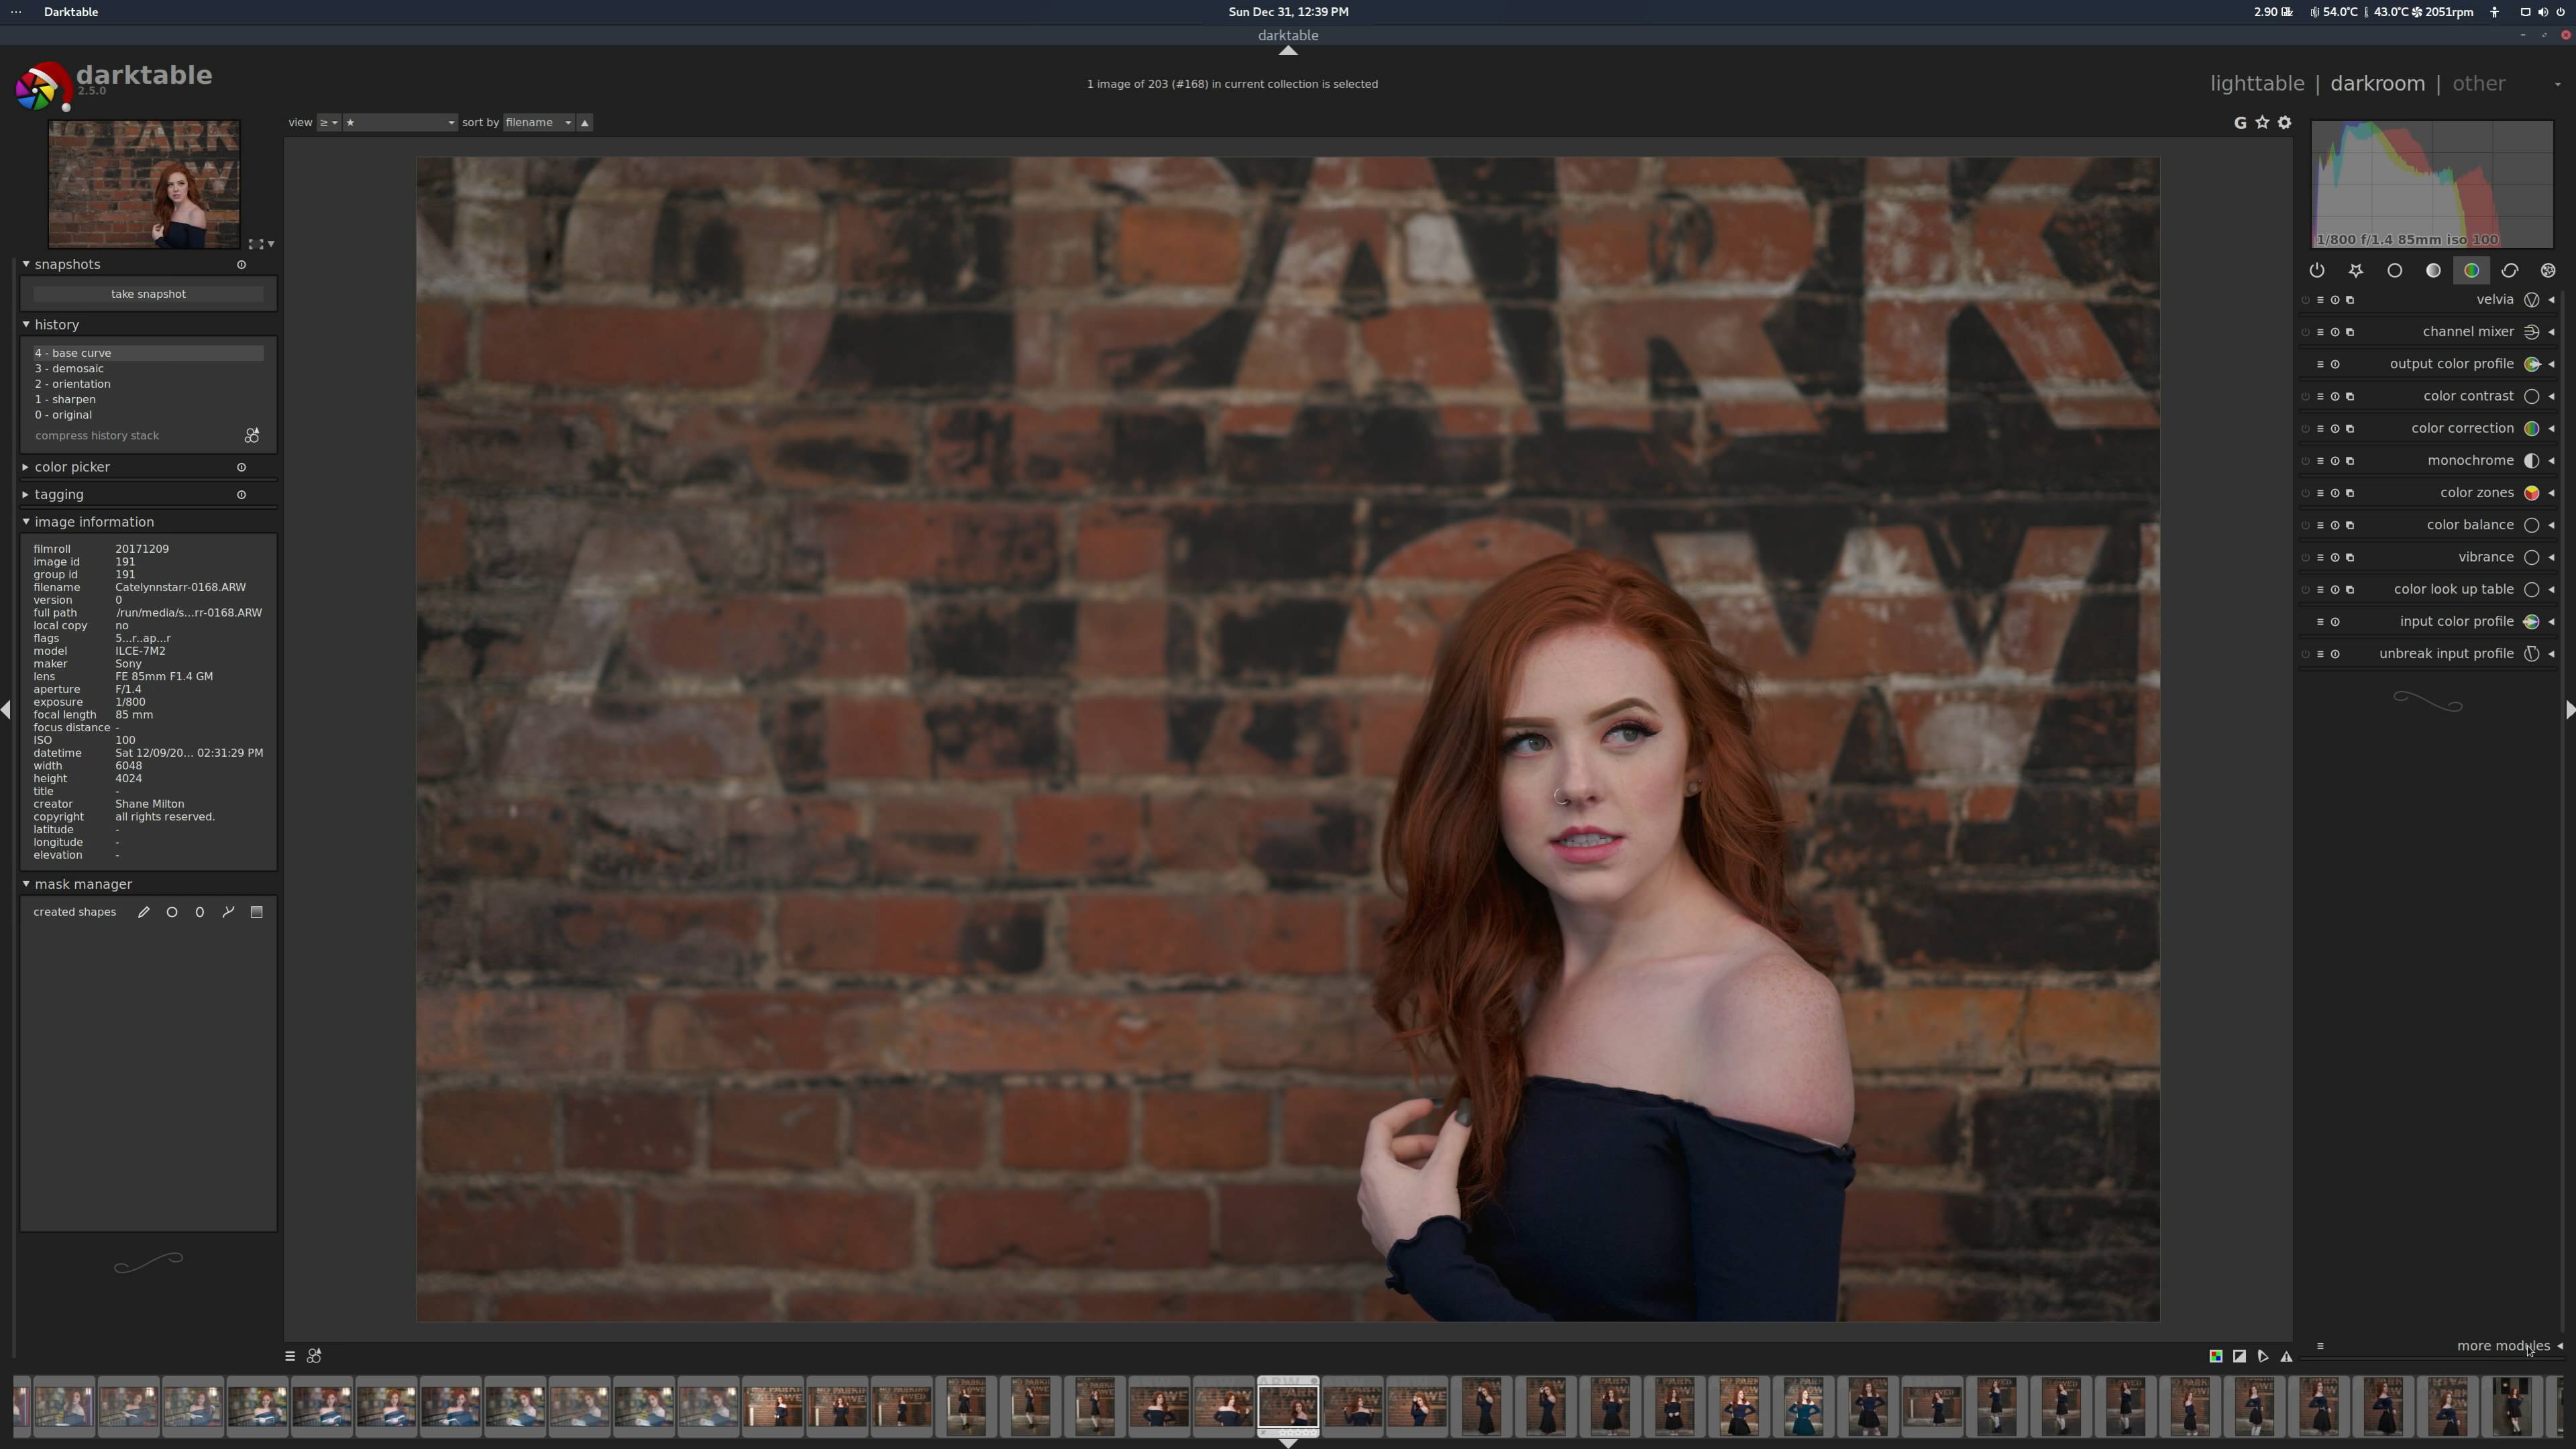Screen dimensions: 2576x1449
Task: Toggle raw overexposed indicator in bottom bar
Action: pos(2216,1356)
